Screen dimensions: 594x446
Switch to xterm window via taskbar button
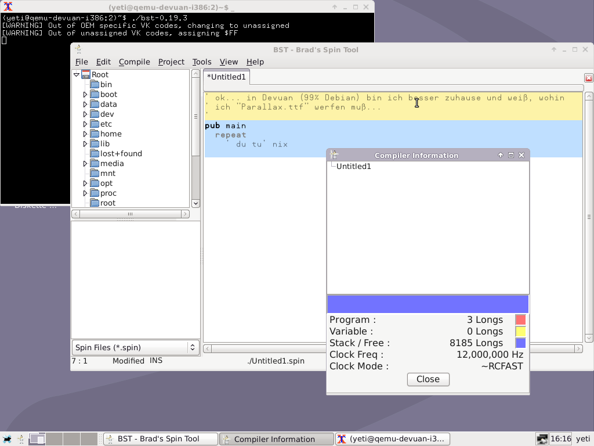(x=393, y=439)
